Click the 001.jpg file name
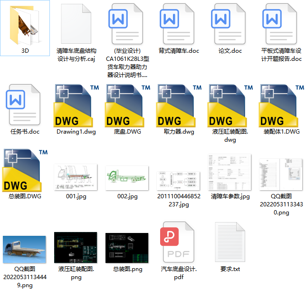 click(76, 196)
